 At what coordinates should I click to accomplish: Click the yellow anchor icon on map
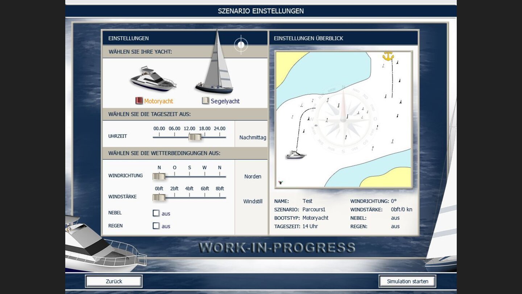tap(388, 56)
